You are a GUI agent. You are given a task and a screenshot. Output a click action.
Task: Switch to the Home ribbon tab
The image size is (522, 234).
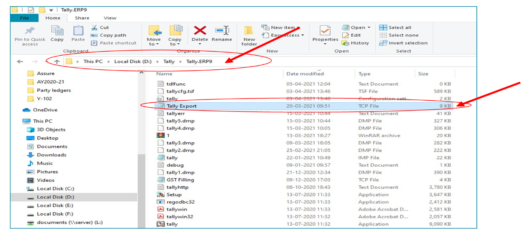(53, 18)
